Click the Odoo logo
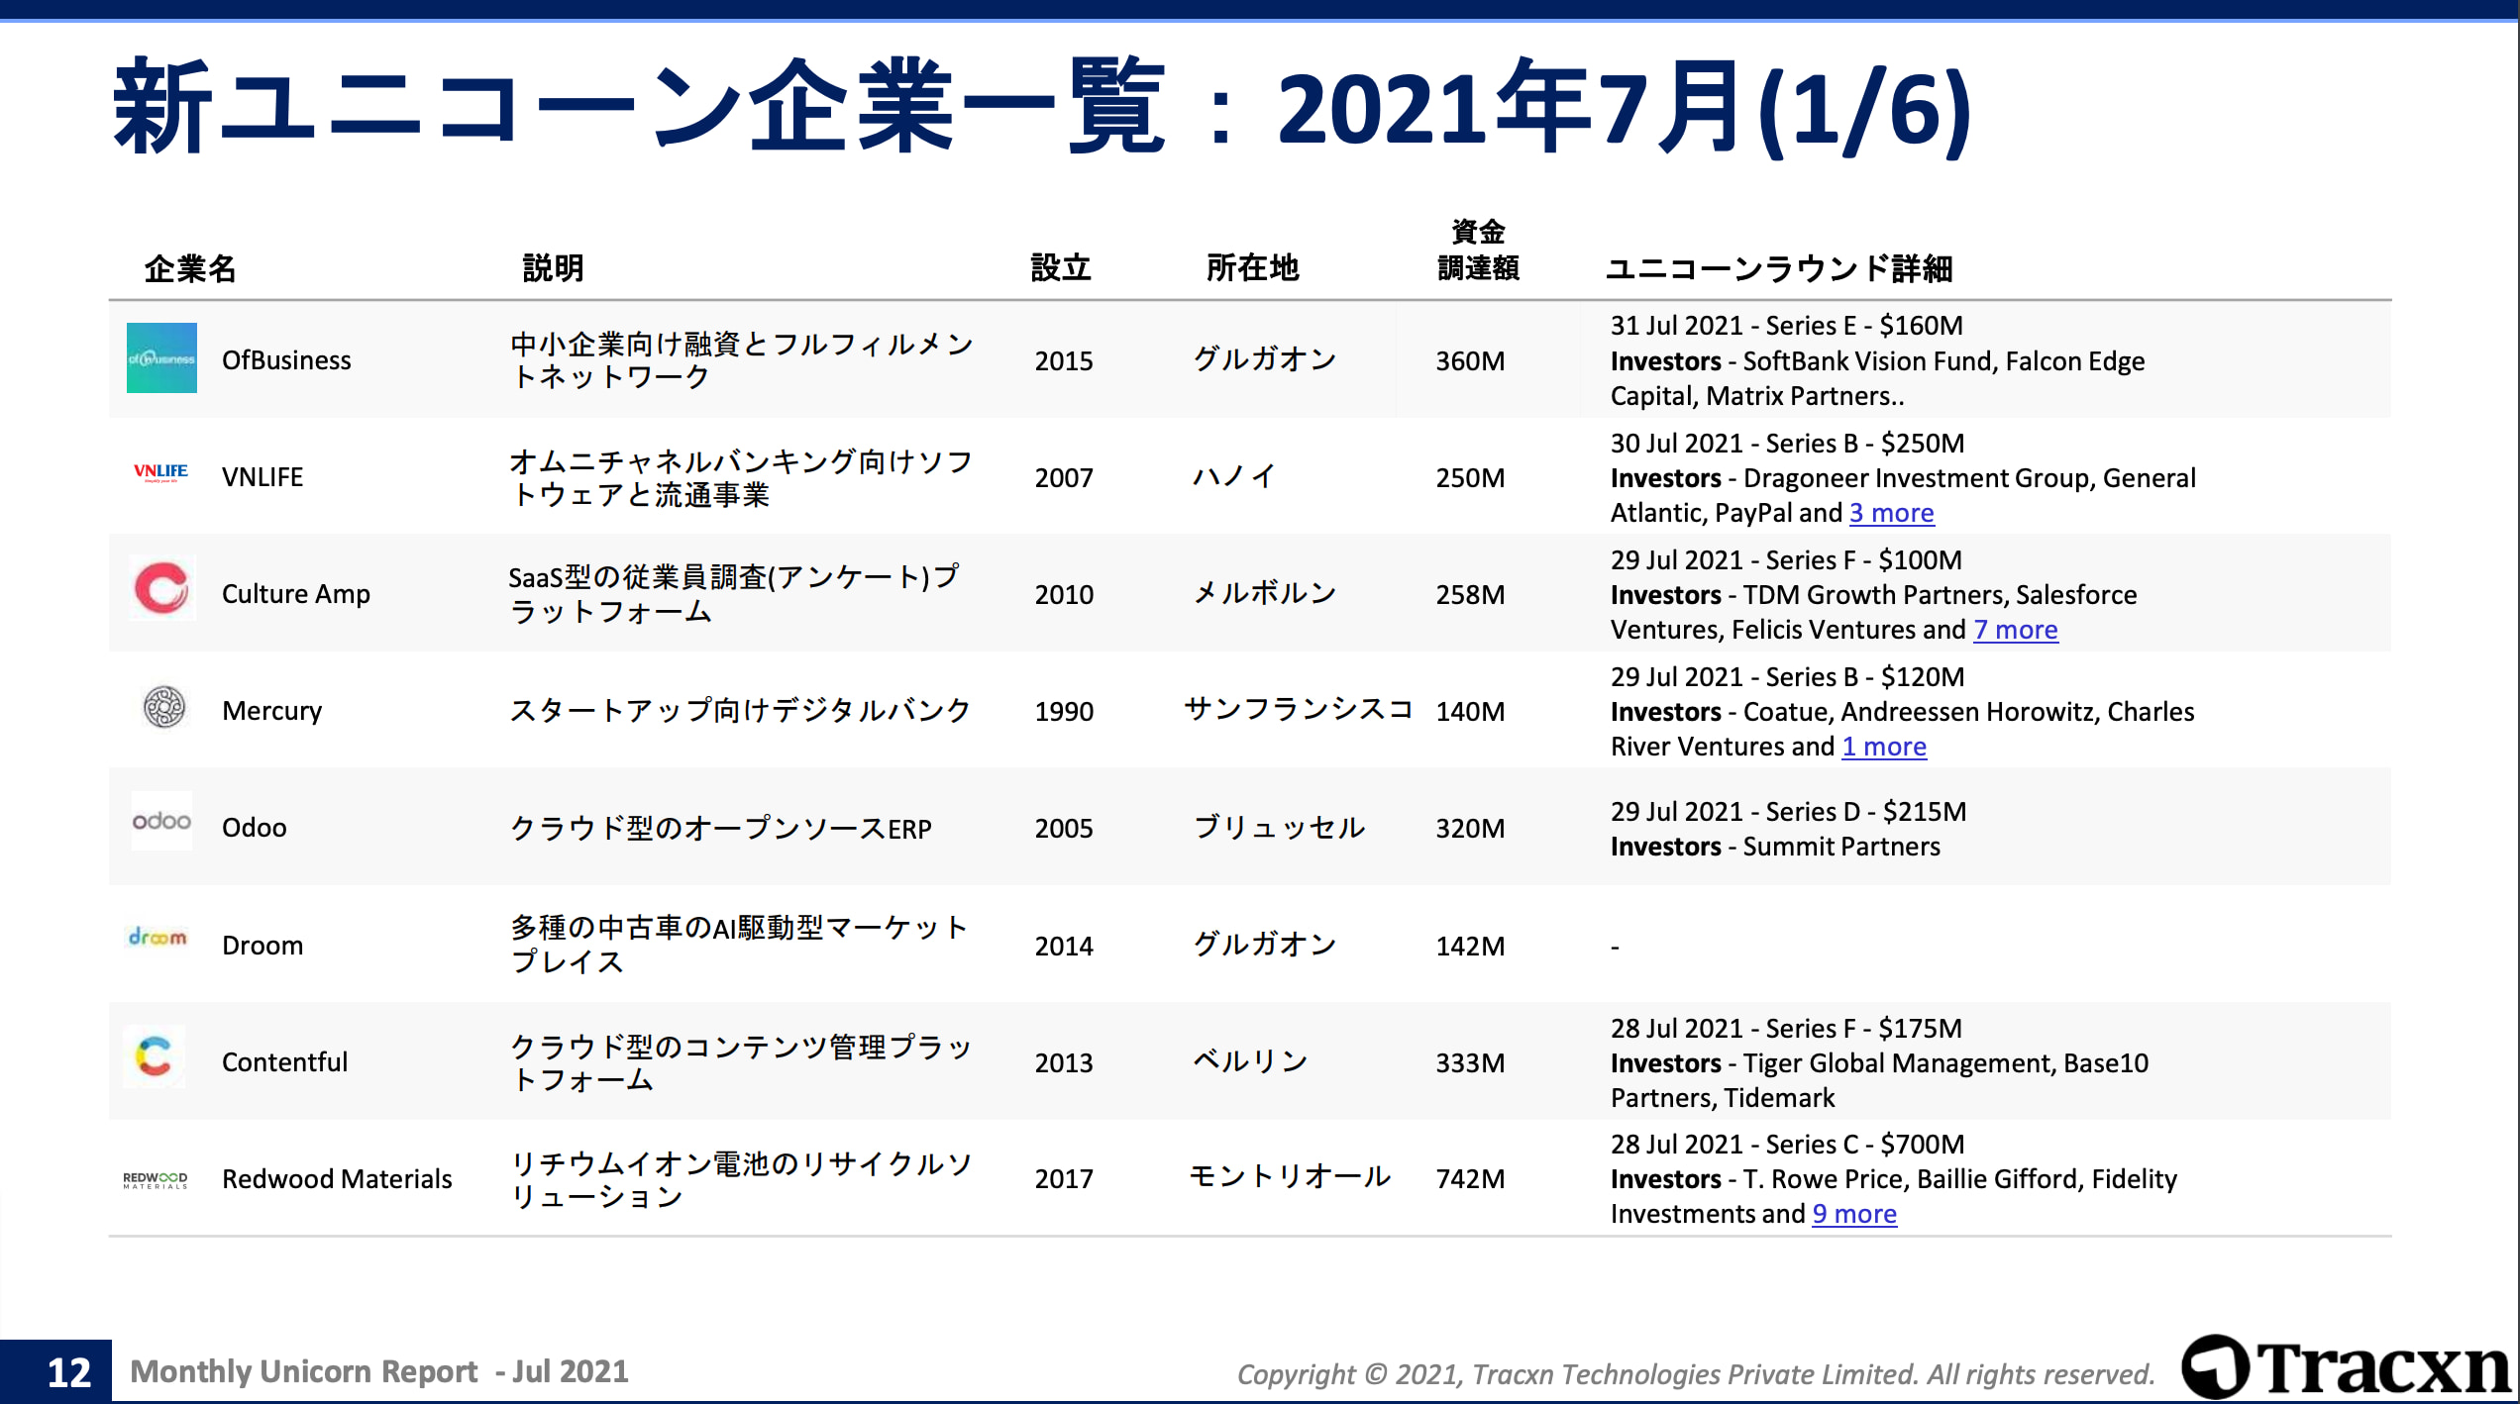Viewport: 2520px width, 1404px height. point(161,821)
